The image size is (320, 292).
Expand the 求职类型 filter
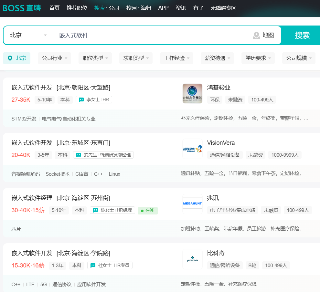tap(136, 58)
